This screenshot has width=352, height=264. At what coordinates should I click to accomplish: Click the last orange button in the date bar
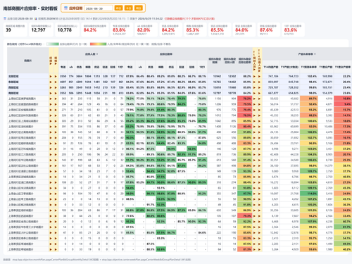139,8
